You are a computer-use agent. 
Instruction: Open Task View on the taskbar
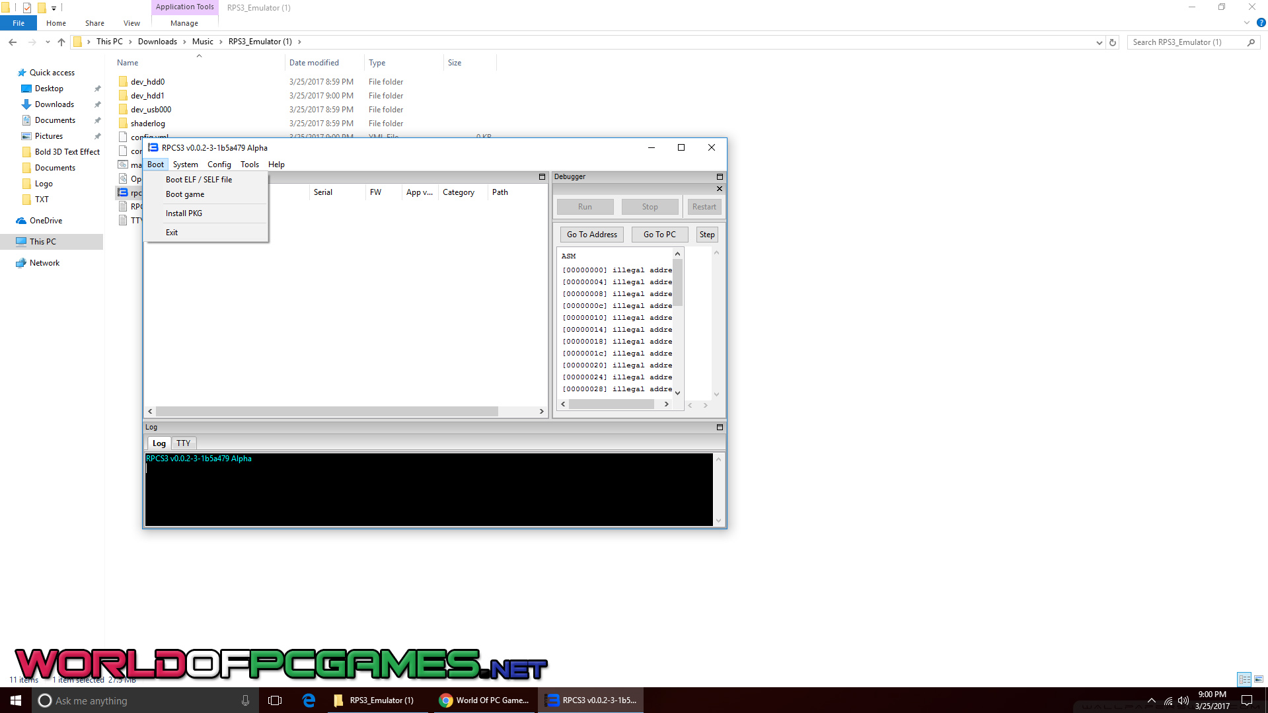coord(275,700)
